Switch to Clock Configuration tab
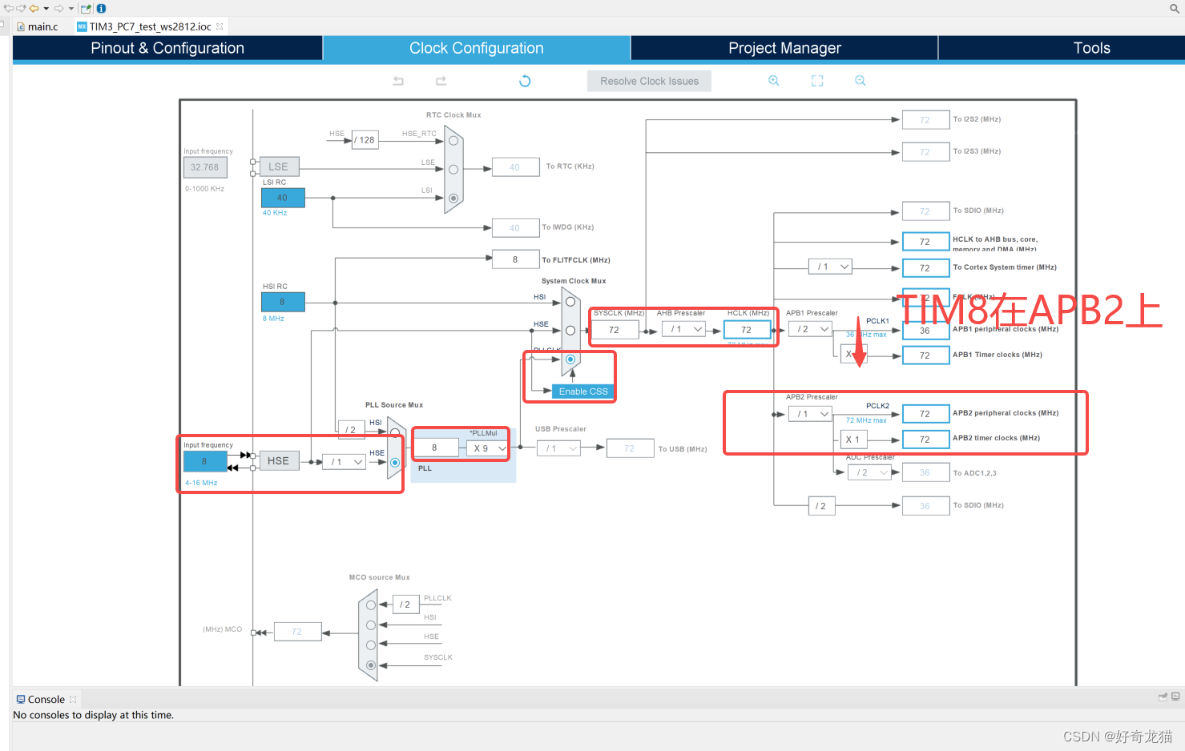This screenshot has width=1185, height=751. pos(477,48)
